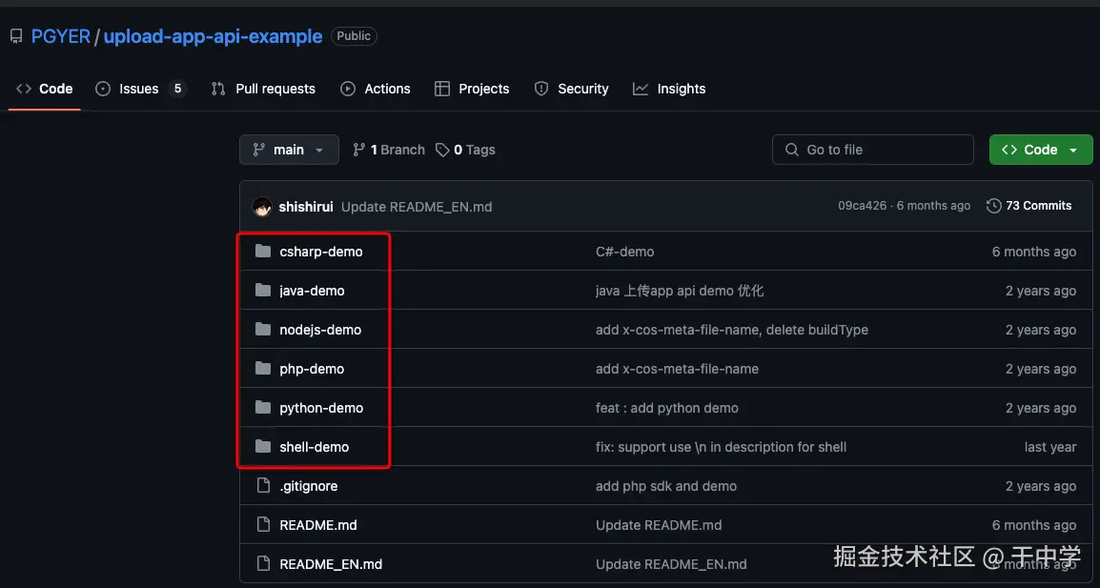Open the java 上传app api demo 优化 commit
Image resolution: width=1100 pixels, height=588 pixels.
(x=679, y=291)
